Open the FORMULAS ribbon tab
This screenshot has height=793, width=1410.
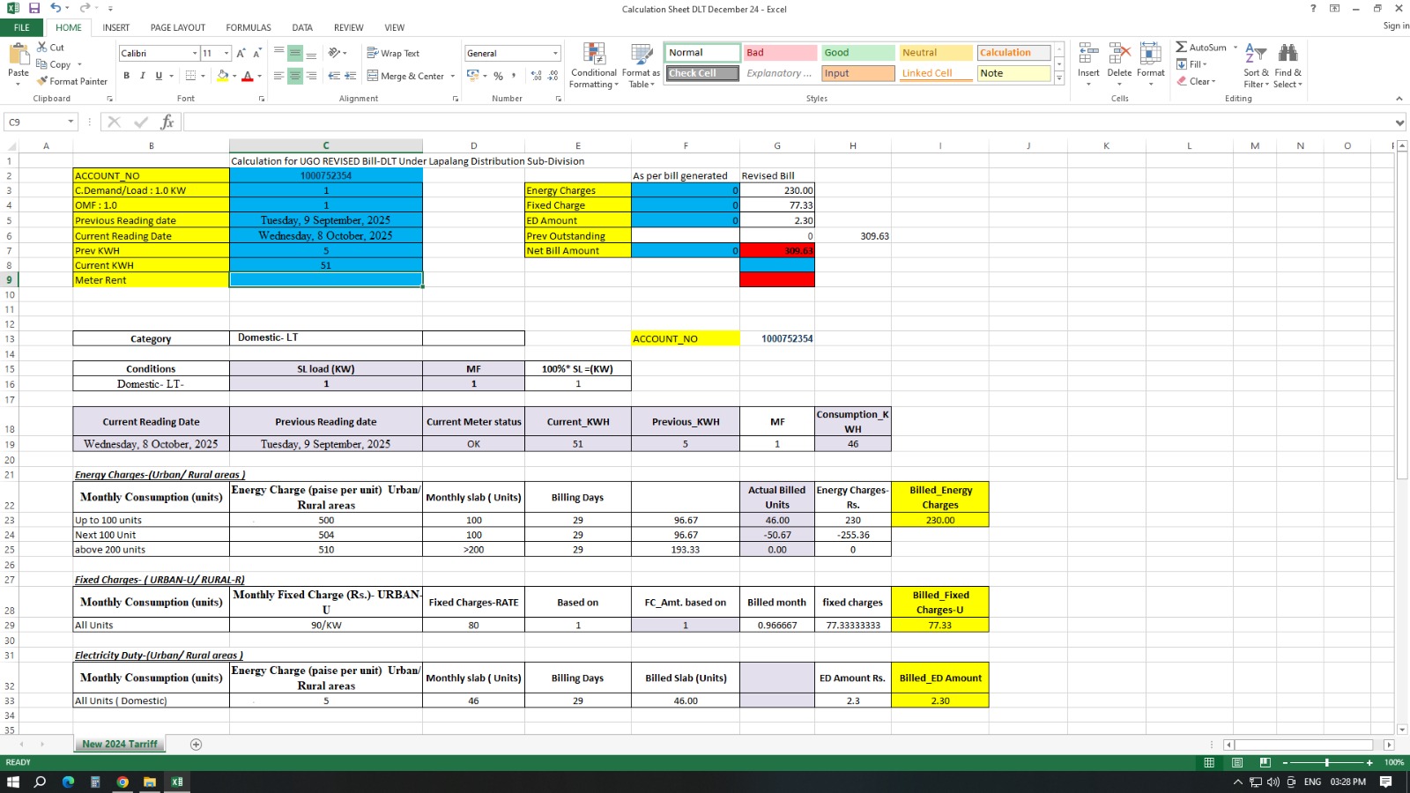click(x=249, y=27)
